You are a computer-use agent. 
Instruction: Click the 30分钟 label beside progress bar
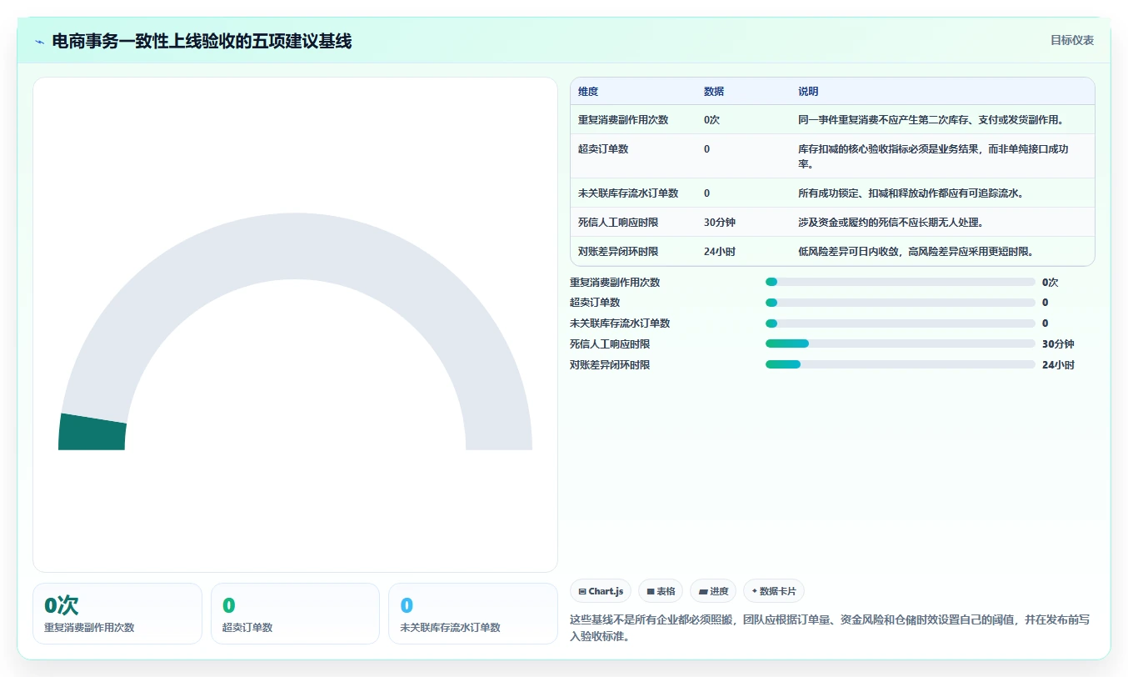point(1058,344)
